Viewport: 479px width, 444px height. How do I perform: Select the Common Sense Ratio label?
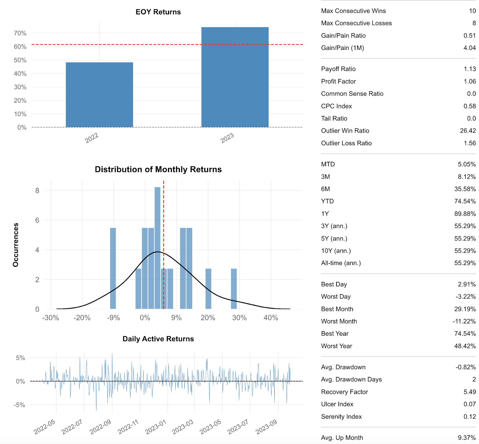(352, 94)
